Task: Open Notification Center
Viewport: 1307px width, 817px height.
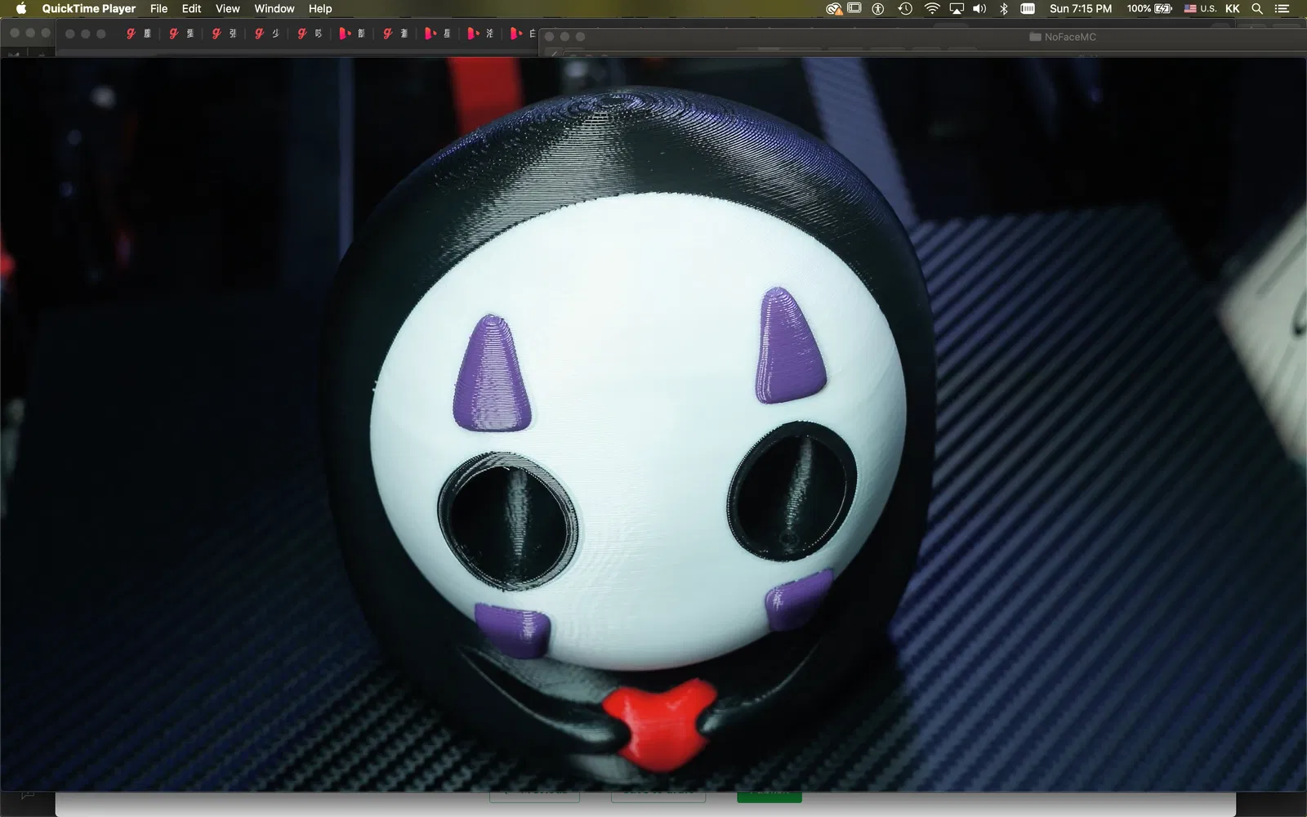Action: (x=1282, y=9)
